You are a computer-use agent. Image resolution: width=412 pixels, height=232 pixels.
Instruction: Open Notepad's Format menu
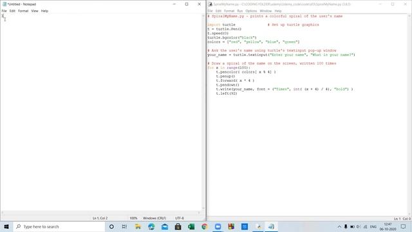click(23, 11)
